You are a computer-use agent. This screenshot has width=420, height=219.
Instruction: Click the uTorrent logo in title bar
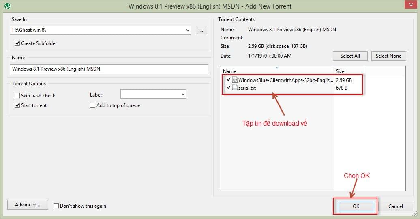[7, 6]
